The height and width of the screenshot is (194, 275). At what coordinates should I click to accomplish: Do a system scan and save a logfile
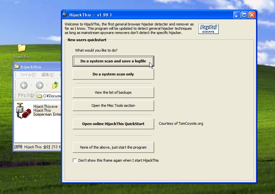113,61
